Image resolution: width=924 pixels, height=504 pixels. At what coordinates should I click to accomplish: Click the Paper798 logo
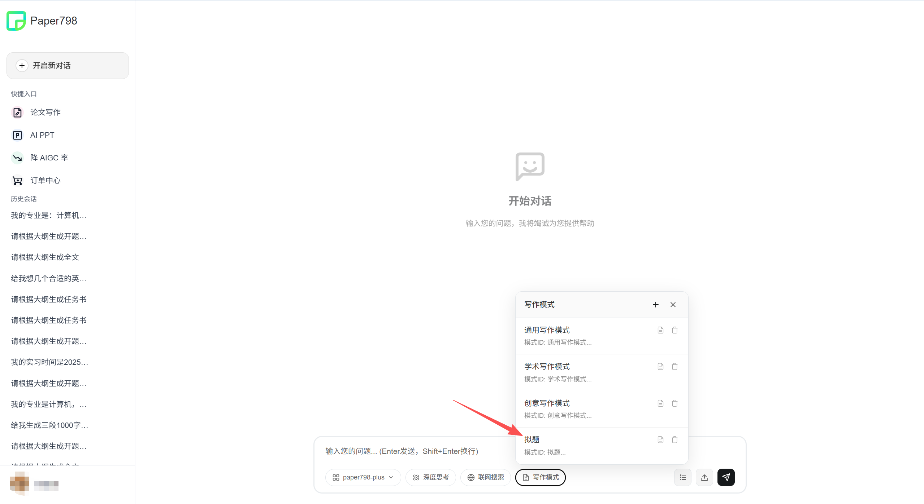pyautogui.click(x=16, y=21)
